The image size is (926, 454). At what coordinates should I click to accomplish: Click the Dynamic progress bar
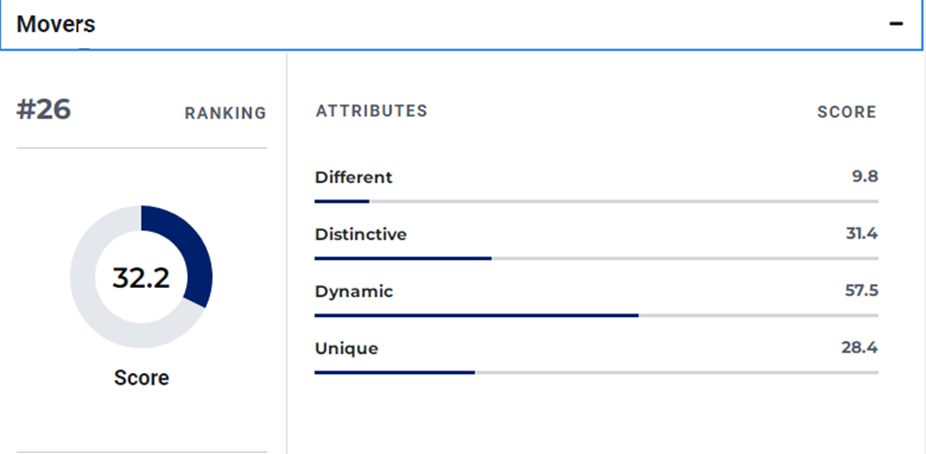[x=595, y=315]
